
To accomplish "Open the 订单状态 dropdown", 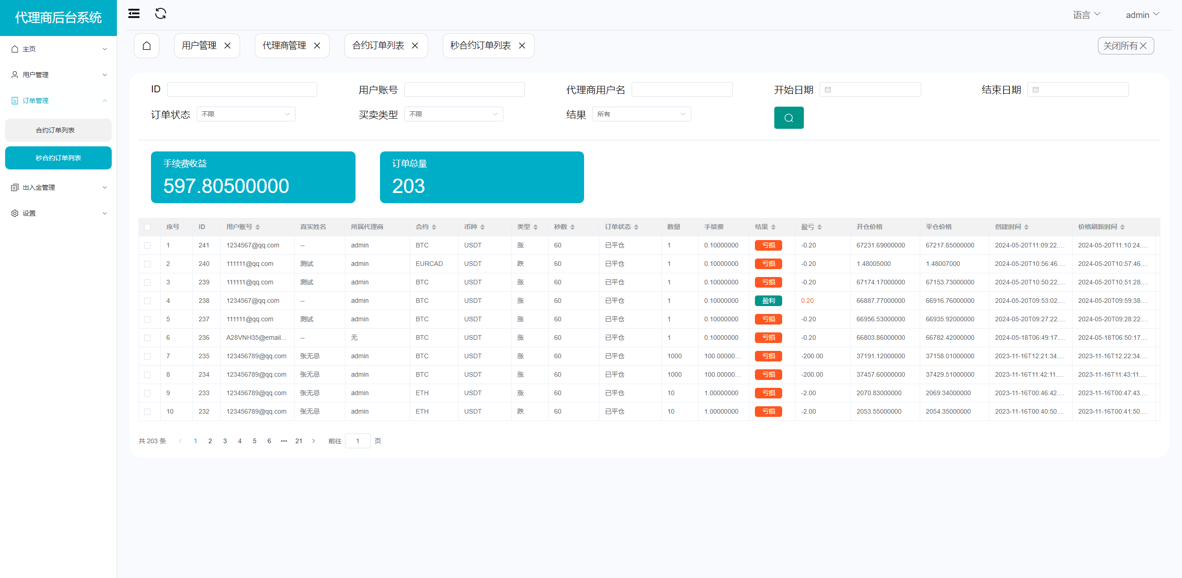I will pos(246,114).
